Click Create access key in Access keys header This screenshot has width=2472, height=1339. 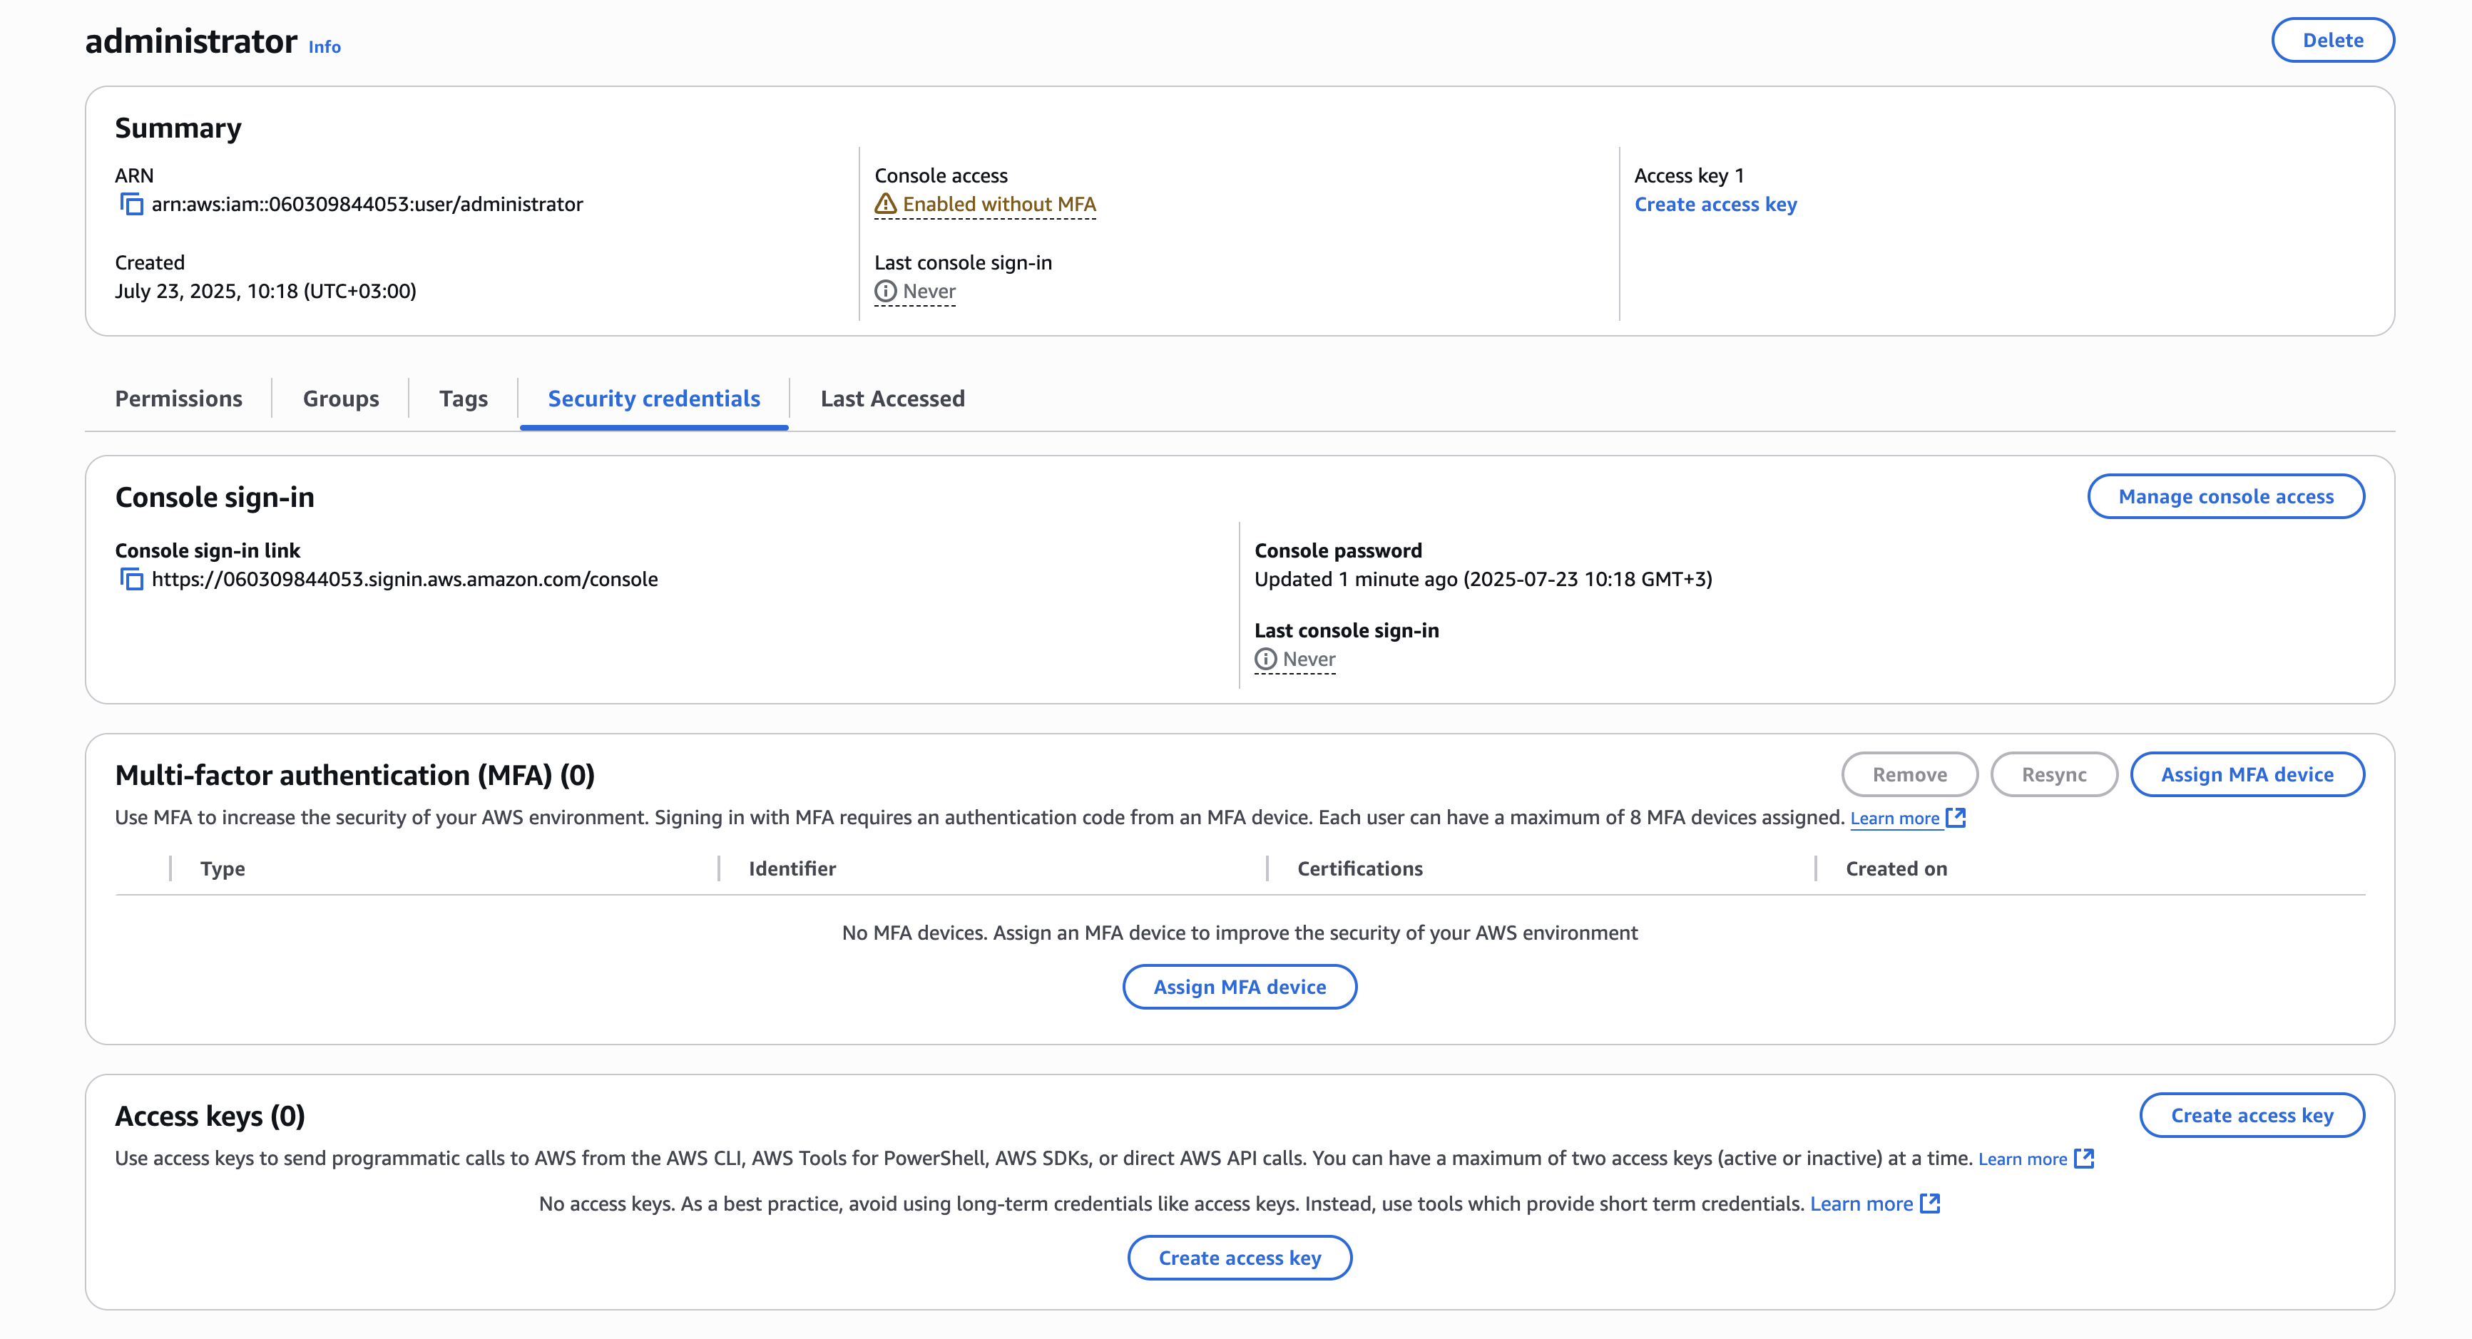[x=2252, y=1116]
